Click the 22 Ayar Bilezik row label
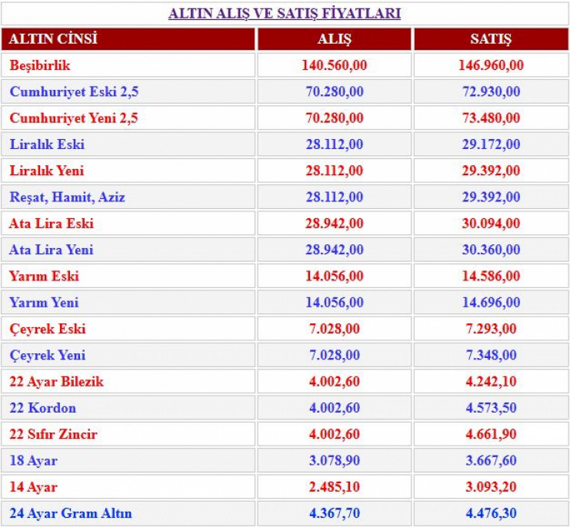This screenshot has height=527, width=570. click(57, 382)
